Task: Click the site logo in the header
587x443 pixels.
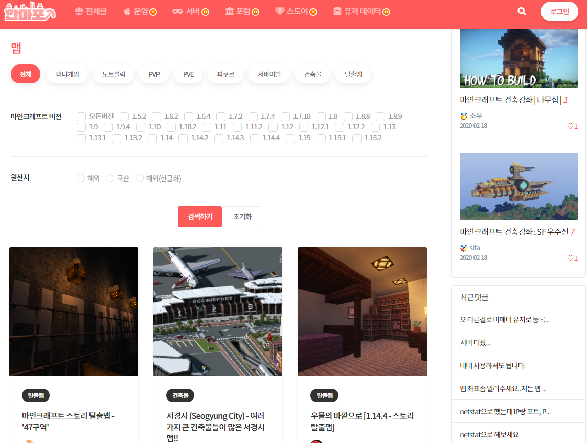Action: click(30, 12)
